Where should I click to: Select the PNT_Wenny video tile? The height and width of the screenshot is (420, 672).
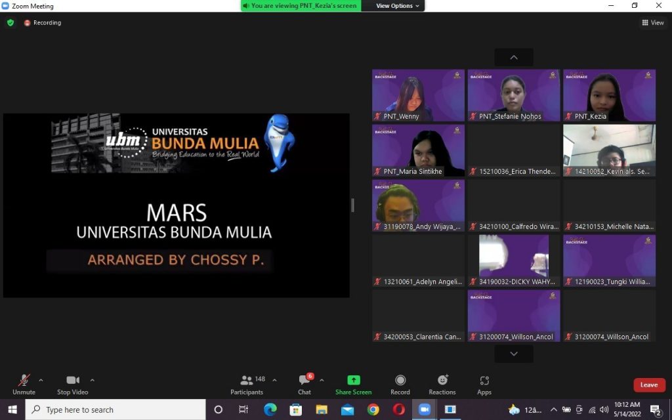(x=418, y=95)
